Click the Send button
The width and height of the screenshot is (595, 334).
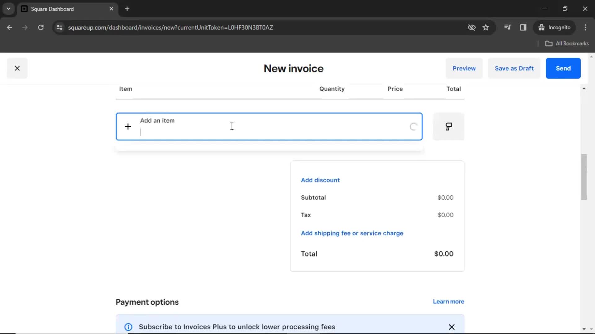[563, 68]
